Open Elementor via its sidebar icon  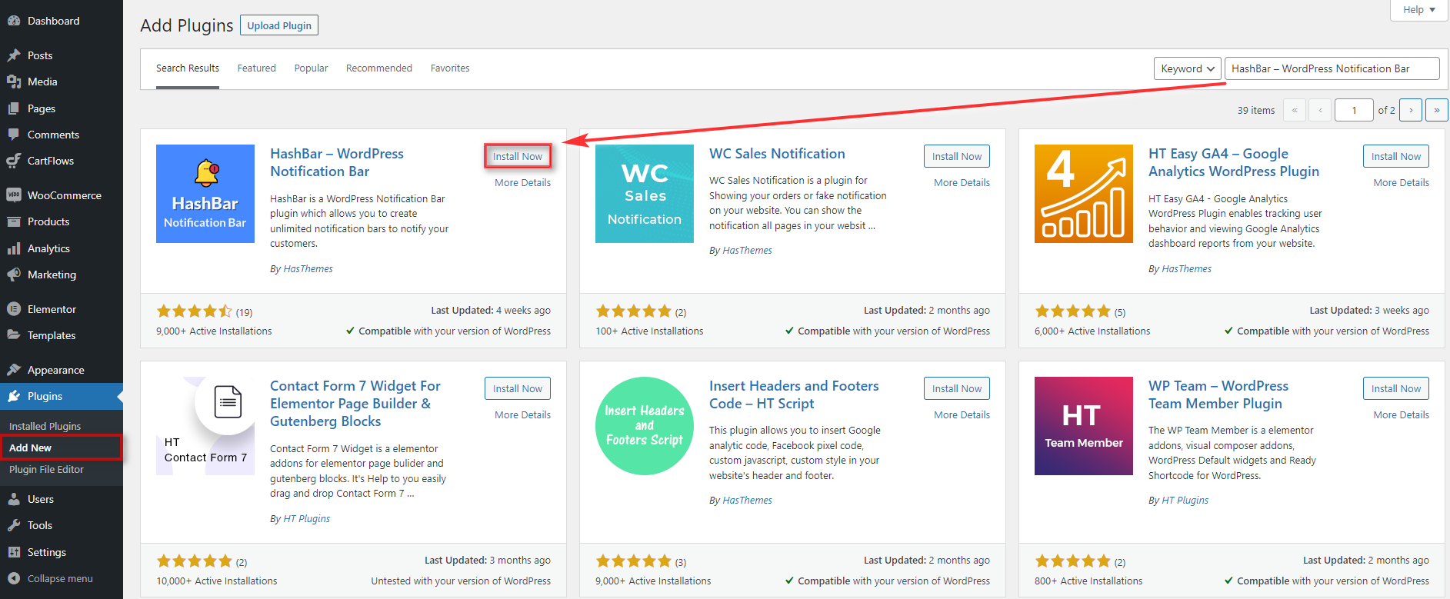coord(13,309)
